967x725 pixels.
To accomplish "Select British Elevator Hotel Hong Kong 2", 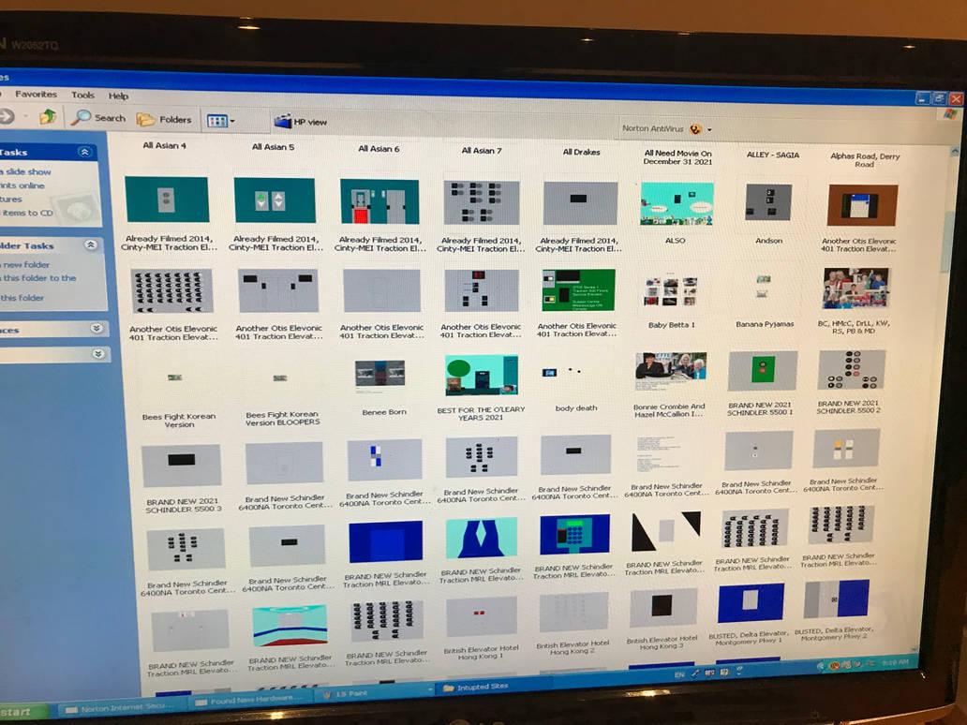I will tap(573, 613).
